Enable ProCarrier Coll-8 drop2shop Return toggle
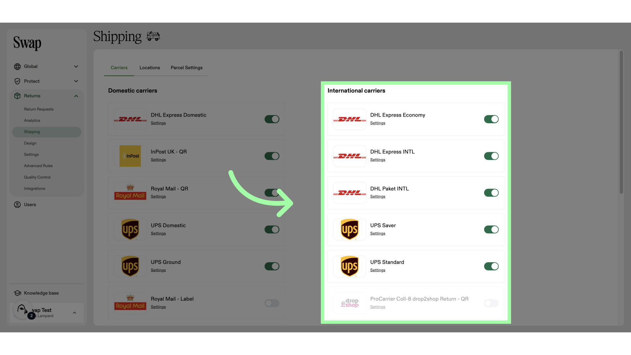 tap(491, 303)
